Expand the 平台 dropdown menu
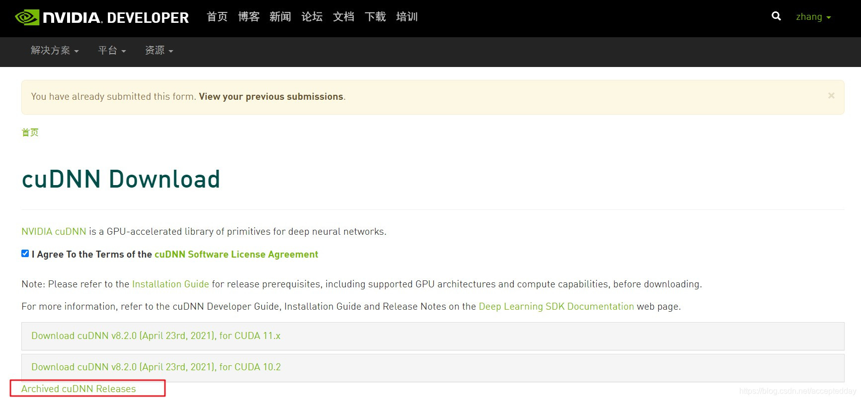 coord(112,51)
